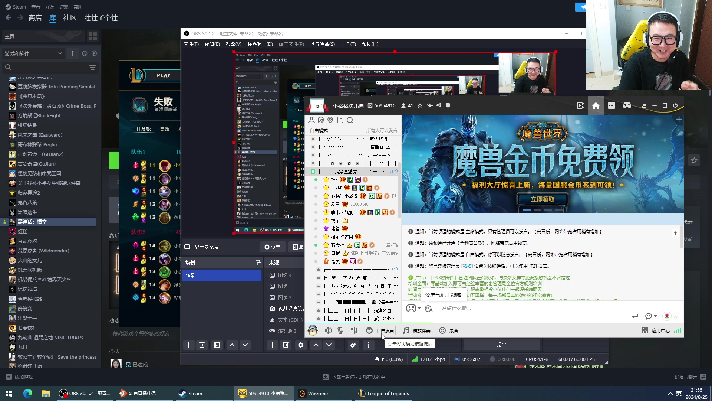Expand the gift panel up arrow in YY
712x401 pixels.
tap(676, 317)
